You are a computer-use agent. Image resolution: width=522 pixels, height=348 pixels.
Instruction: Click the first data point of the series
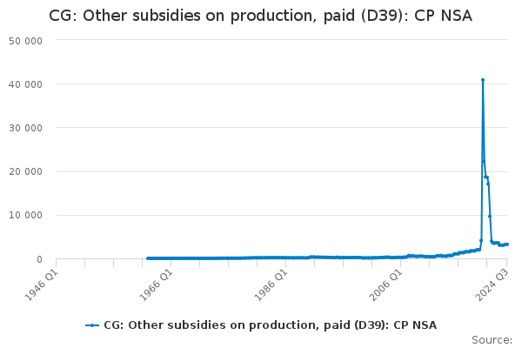[x=147, y=258]
